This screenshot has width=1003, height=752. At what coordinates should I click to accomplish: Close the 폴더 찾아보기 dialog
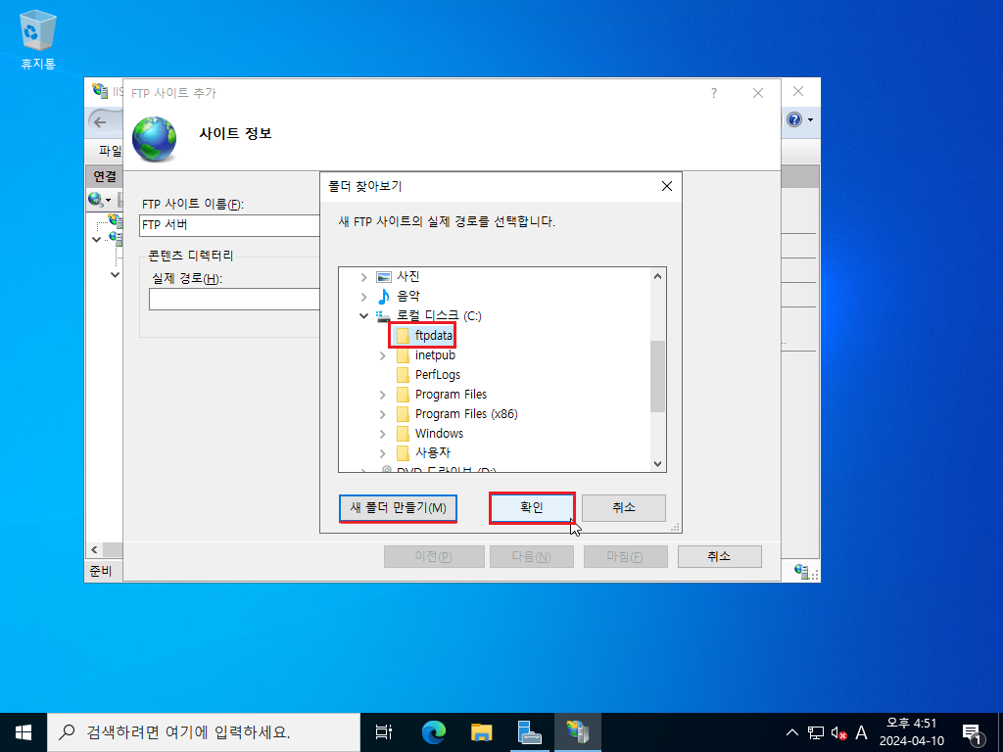[x=666, y=186]
